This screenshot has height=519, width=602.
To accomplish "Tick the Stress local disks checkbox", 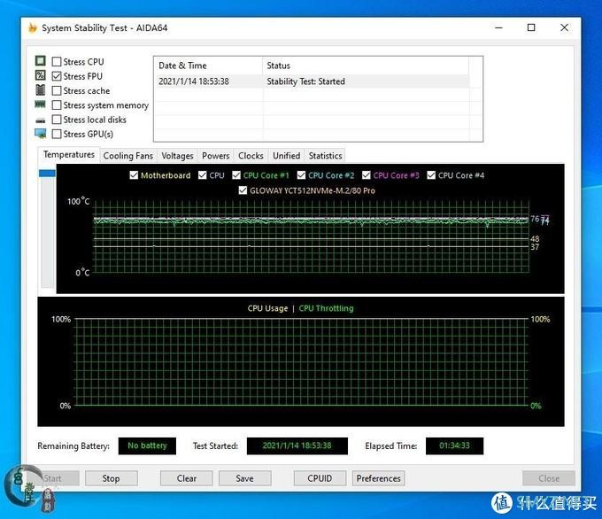I will 57,120.
